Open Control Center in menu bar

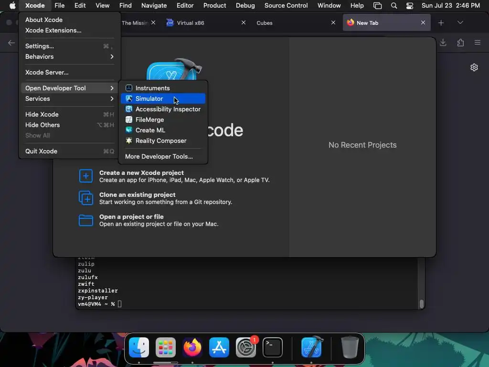click(409, 5)
